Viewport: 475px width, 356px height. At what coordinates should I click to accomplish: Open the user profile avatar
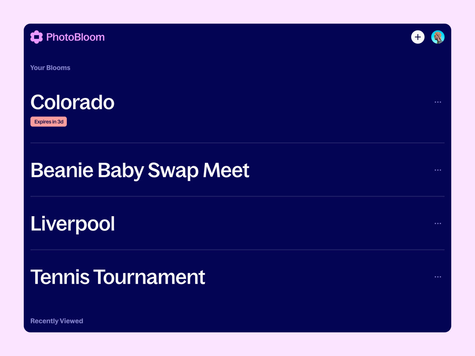[x=438, y=37]
